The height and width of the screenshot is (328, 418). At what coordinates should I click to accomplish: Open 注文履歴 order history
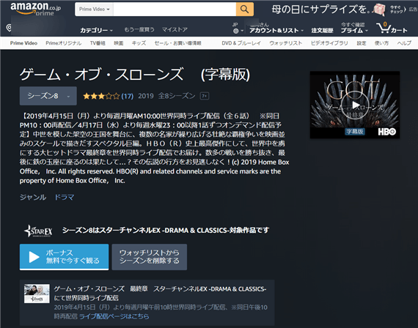pos(322,30)
